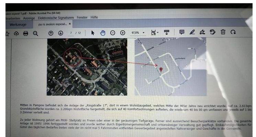Viewport: 256px width, 137px height.
Task: Close the pa rs avalon exposé tab
Action: coord(70,24)
